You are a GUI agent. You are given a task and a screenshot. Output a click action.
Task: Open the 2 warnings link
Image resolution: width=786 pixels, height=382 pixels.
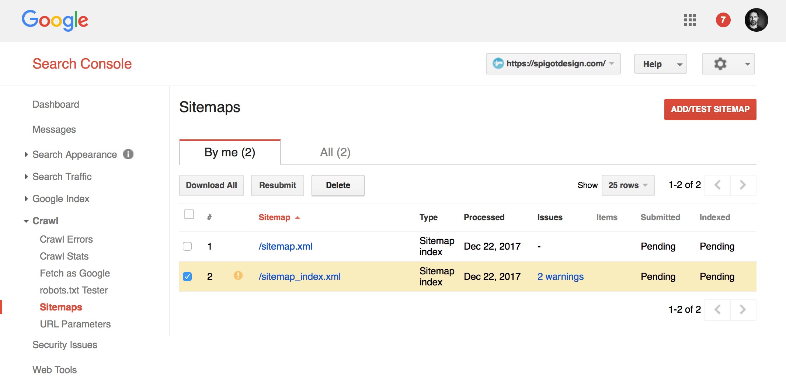560,277
